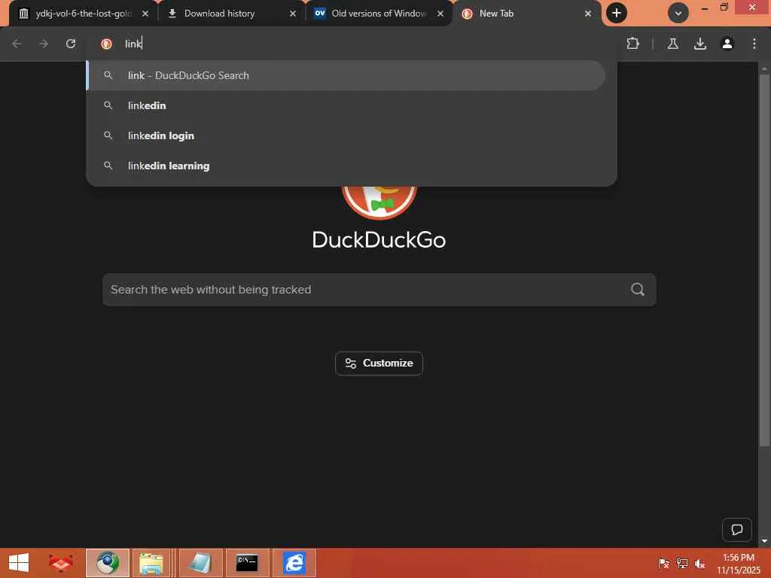The height and width of the screenshot is (578, 771).
Task: Close the Download history tab
Action: 293,14
